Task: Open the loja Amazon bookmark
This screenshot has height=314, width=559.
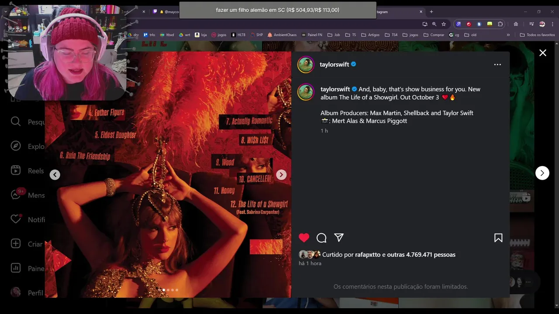Action: [x=201, y=35]
